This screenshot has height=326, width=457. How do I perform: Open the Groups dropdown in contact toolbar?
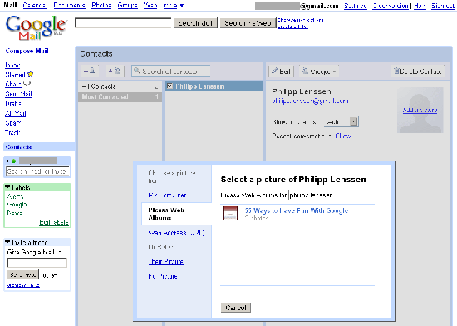319,72
